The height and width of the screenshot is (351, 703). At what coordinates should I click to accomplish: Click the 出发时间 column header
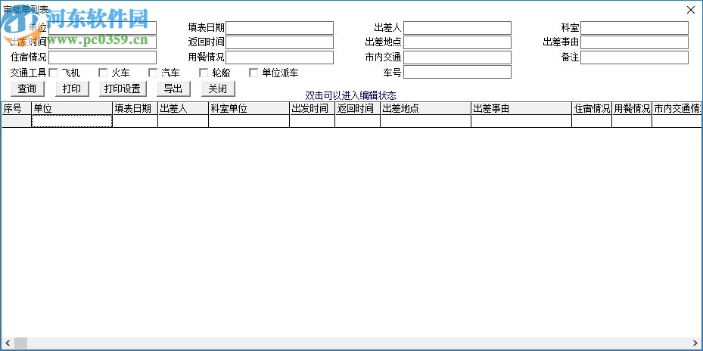click(x=312, y=108)
